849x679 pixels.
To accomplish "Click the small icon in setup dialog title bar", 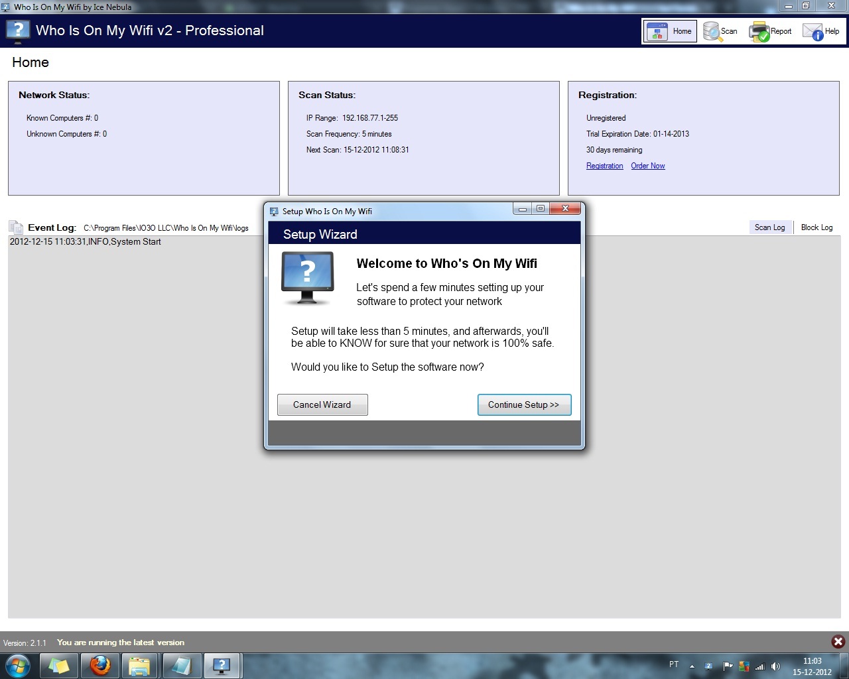I will tap(274, 212).
